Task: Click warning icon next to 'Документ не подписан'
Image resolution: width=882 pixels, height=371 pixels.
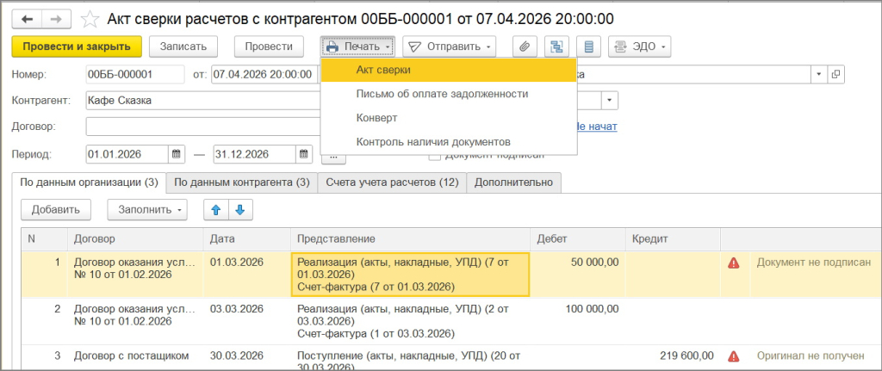Action: pos(733,263)
